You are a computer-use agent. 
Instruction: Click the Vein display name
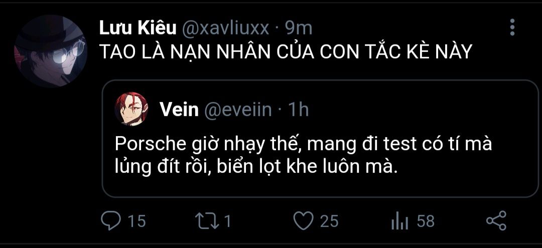pos(179,109)
